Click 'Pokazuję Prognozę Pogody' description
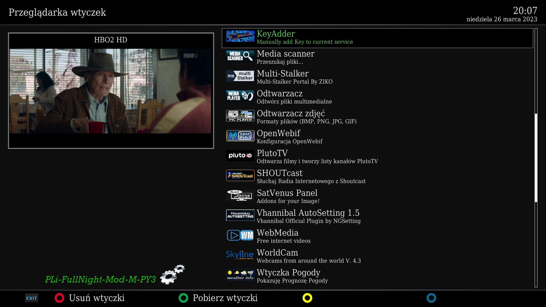 (x=292, y=281)
